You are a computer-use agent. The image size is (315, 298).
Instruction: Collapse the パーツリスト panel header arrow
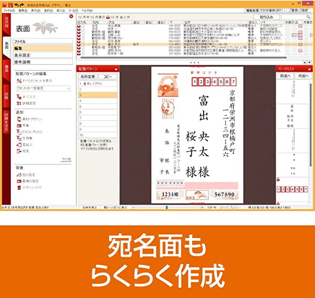310,69
